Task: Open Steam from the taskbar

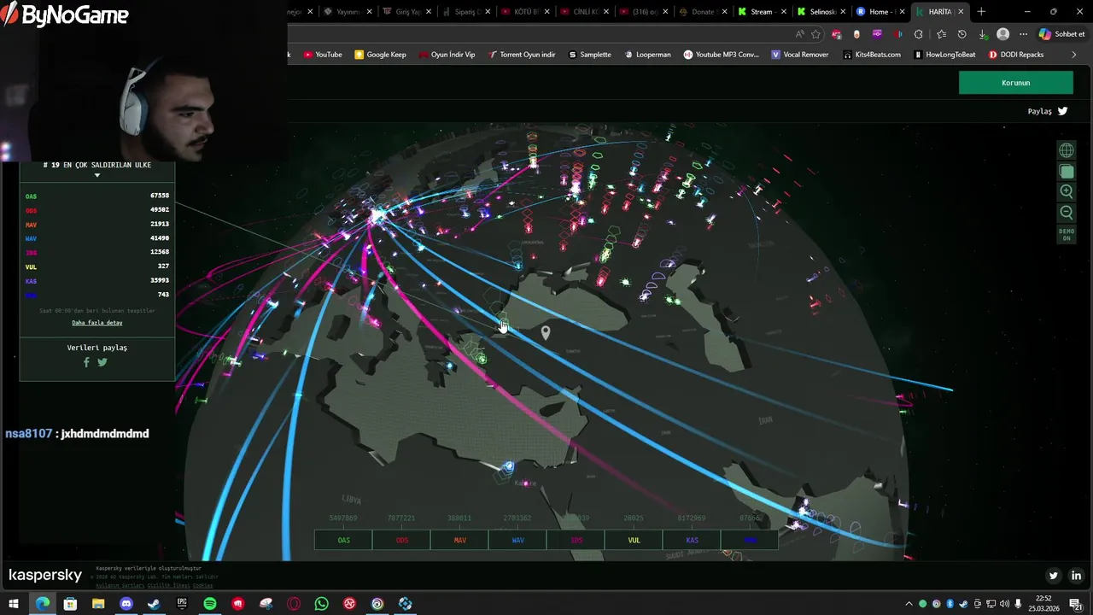Action: [154, 604]
